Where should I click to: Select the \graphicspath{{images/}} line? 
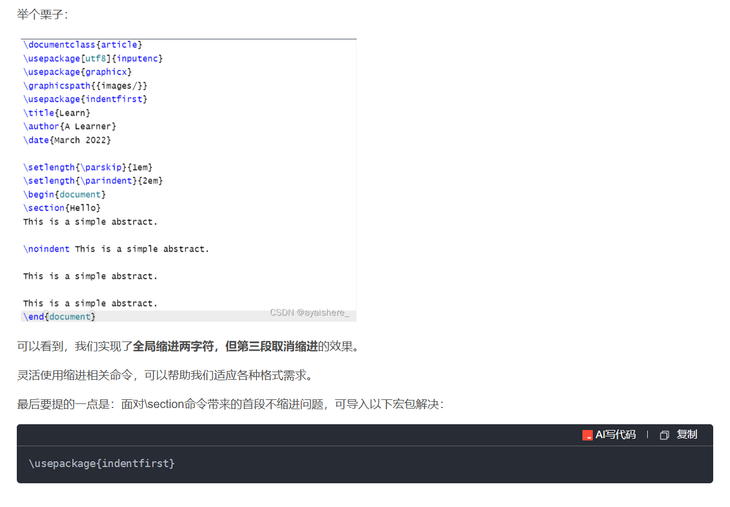tap(84, 85)
